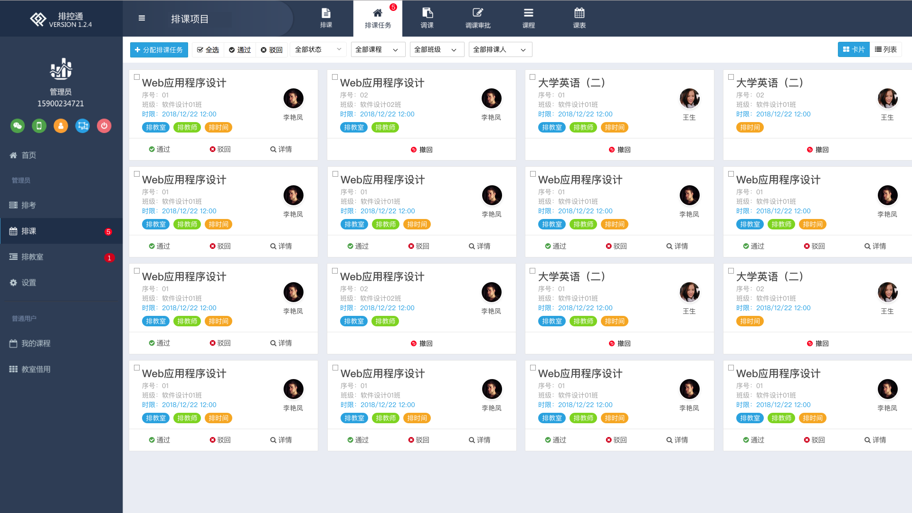The image size is (912, 513).
Task: Click the green mobile phone icon
Action: (39, 126)
